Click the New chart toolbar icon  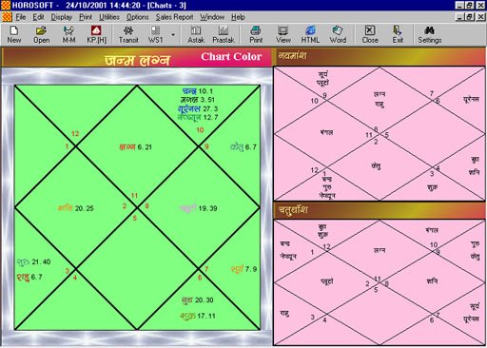[14, 34]
